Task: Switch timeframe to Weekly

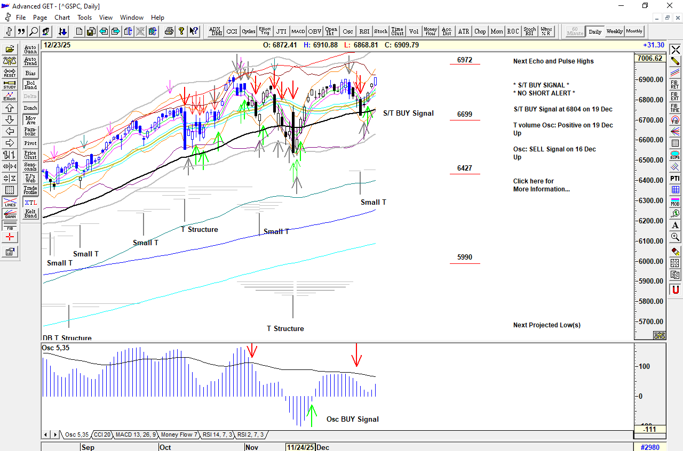Action: (x=614, y=31)
